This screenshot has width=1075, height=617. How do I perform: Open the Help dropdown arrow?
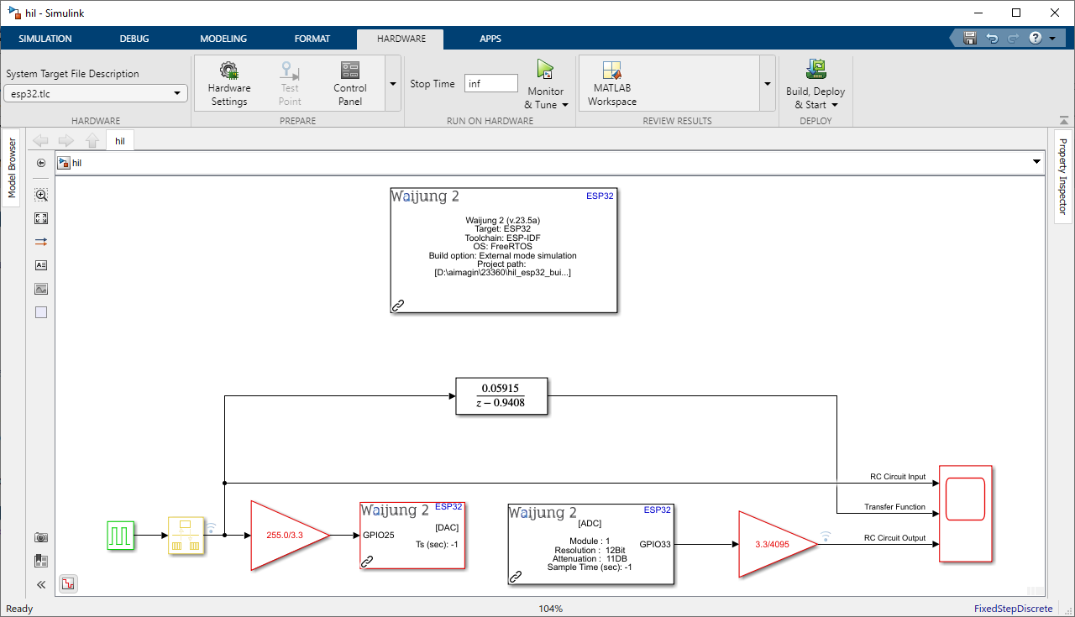point(1051,39)
